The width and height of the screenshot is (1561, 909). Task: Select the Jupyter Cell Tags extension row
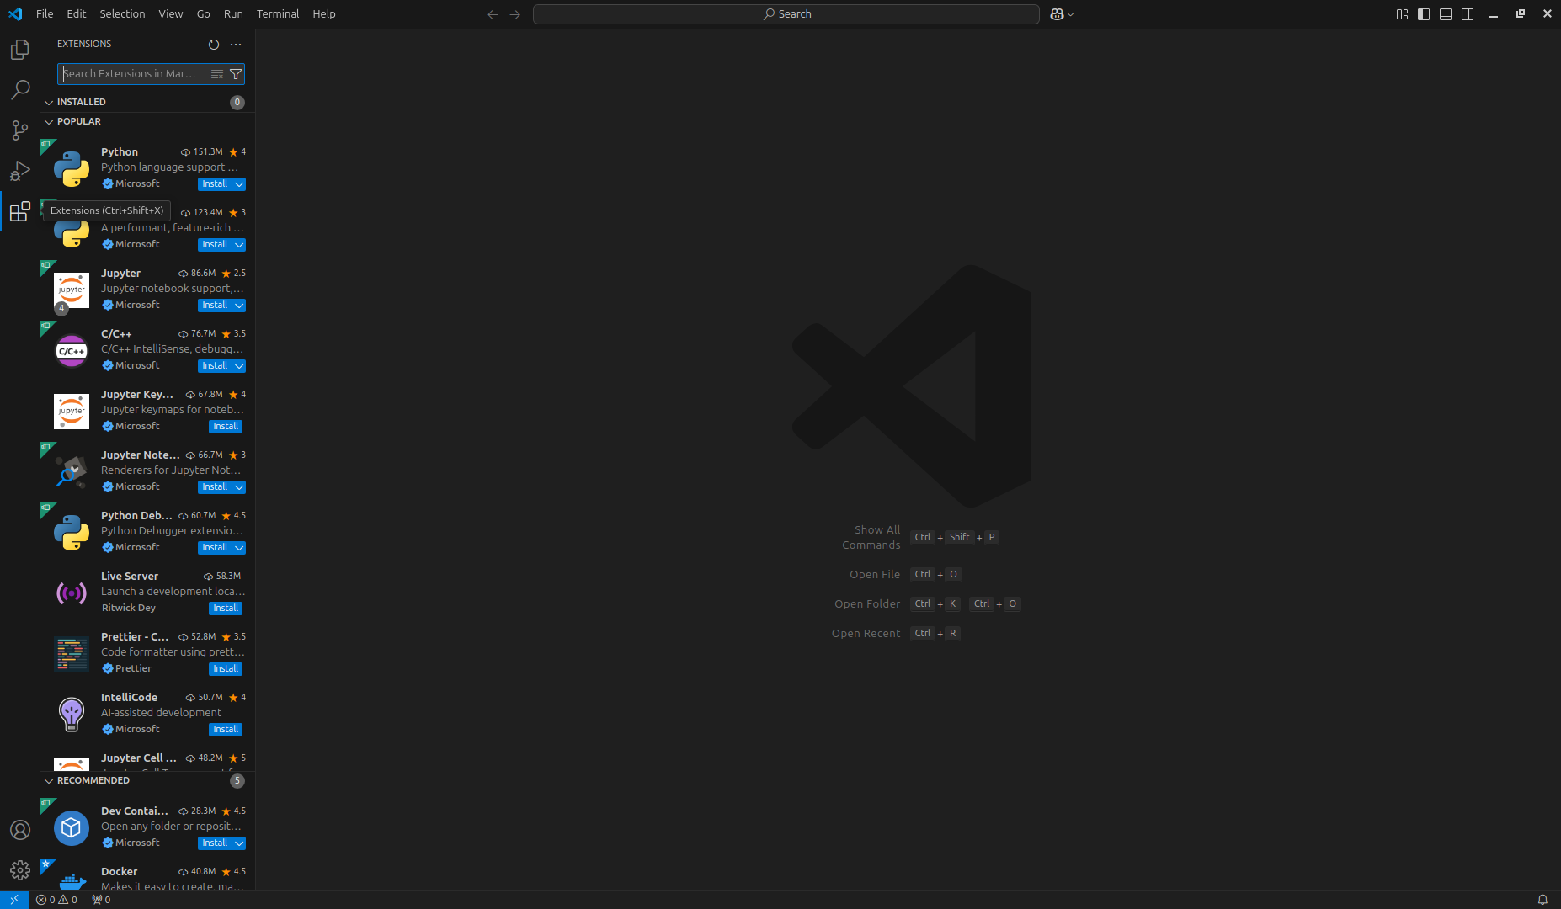[147, 759]
